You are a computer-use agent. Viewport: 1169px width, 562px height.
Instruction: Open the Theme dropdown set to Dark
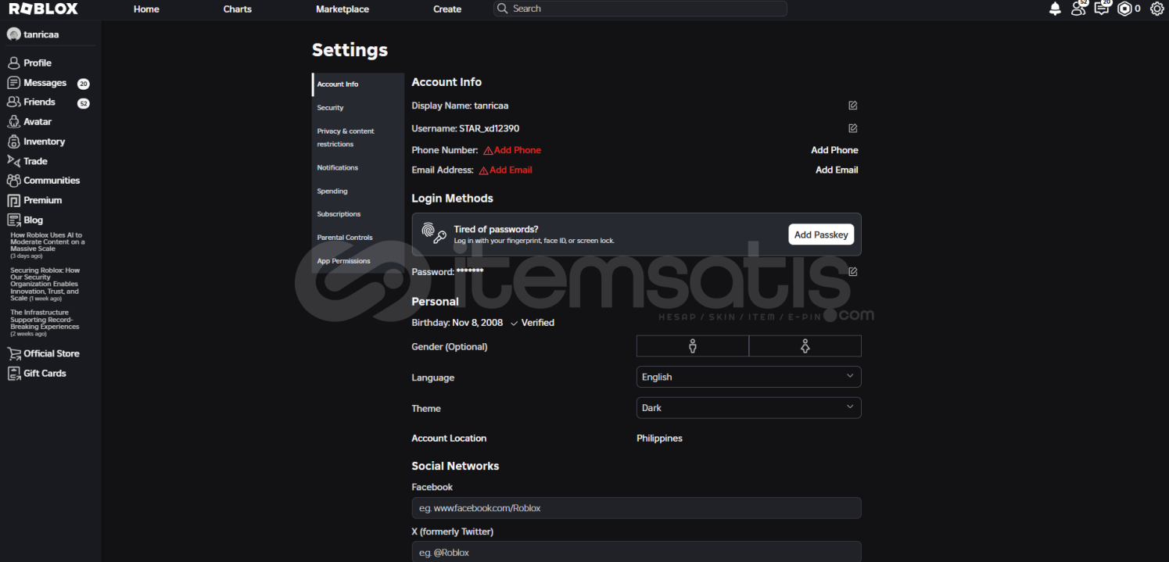click(x=749, y=408)
